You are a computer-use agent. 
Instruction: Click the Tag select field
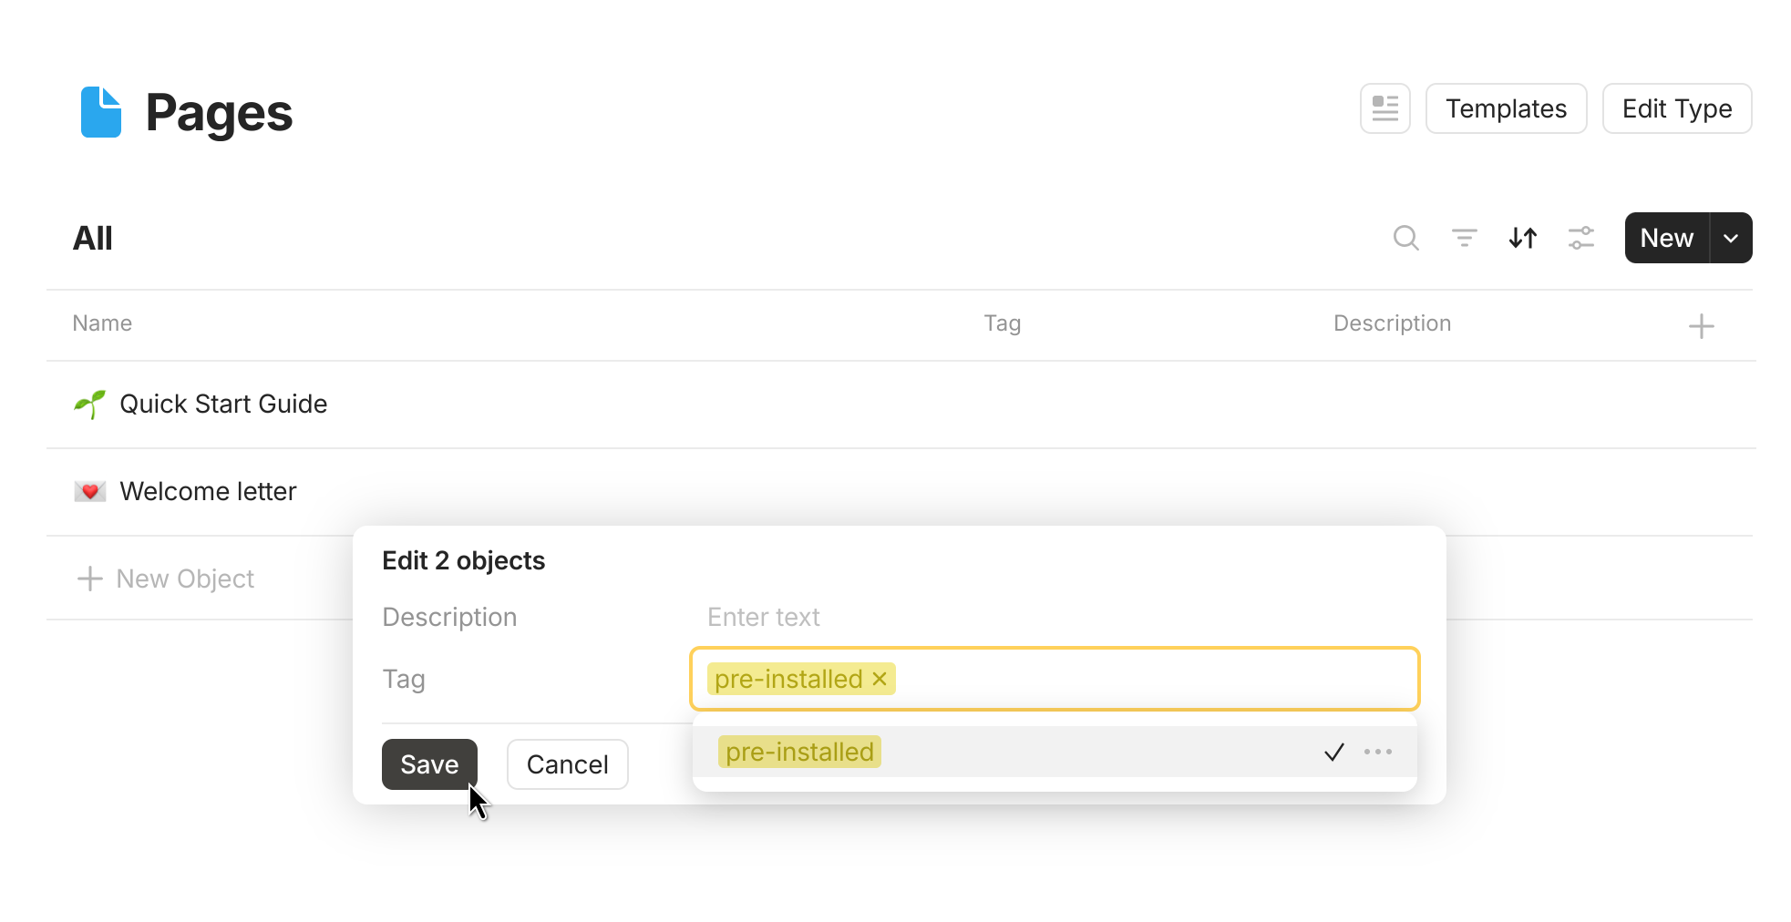[x=1148, y=679]
